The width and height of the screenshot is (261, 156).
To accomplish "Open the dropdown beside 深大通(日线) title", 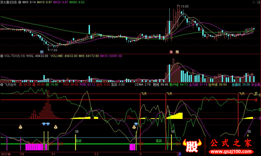I will 20,2.
